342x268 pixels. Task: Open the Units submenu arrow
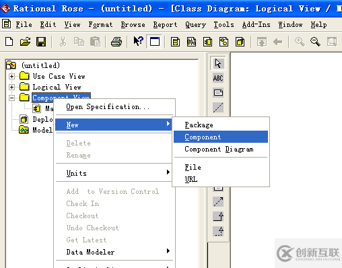[168, 172]
